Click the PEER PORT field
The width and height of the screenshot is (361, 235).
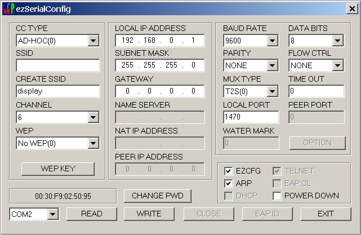(x=317, y=117)
